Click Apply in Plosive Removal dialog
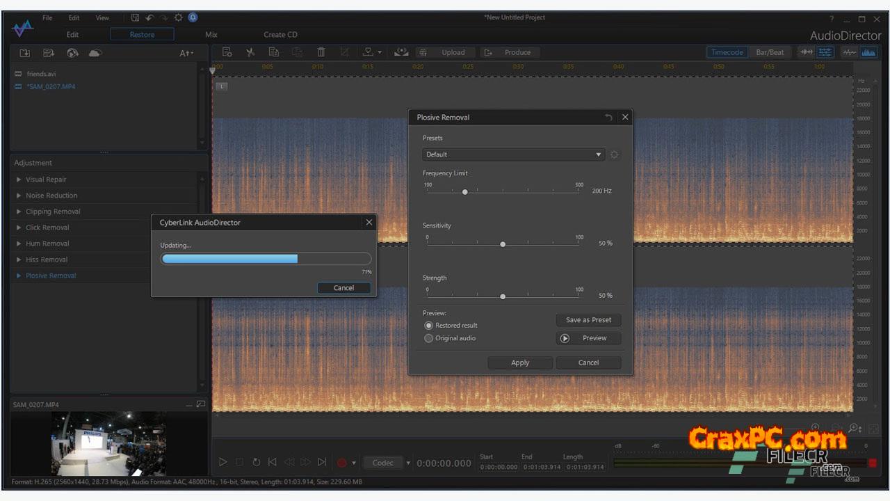Viewport: 890px width, 501px height. (520, 363)
